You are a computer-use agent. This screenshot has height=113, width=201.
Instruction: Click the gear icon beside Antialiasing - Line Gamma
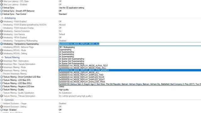[x=2, y=34]
